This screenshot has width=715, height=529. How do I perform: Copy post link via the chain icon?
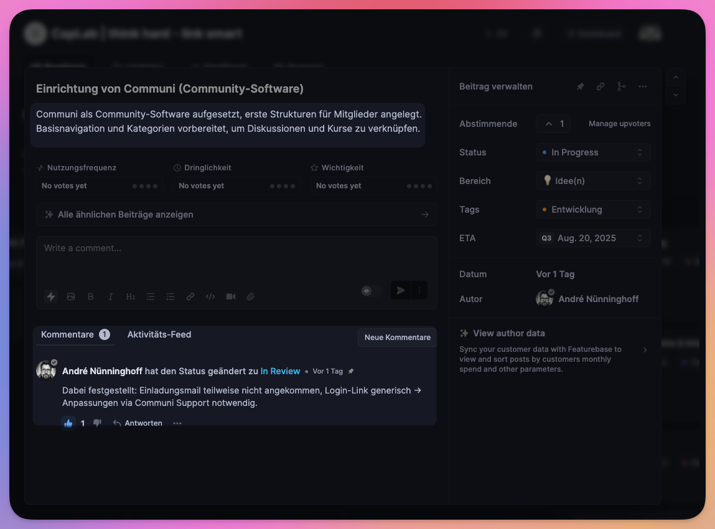pyautogui.click(x=601, y=87)
